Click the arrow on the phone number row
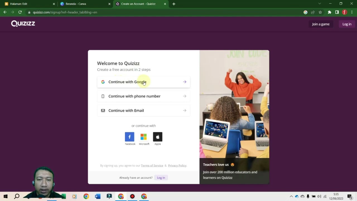Screen dimensions: 357x201 click(185, 96)
